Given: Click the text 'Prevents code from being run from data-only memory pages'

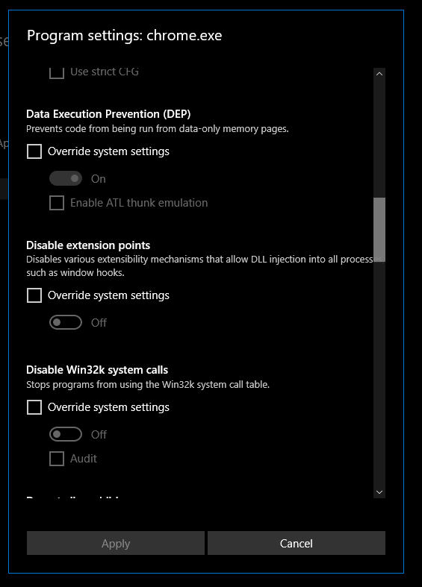Looking at the screenshot, I should pos(158,129).
